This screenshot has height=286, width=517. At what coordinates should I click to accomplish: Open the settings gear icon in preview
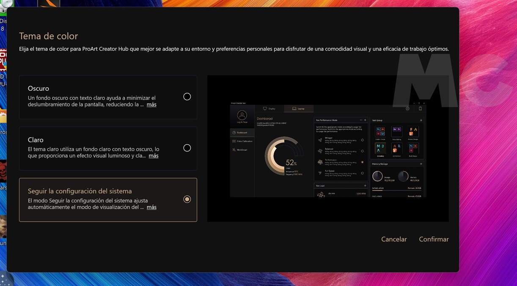click(407, 109)
